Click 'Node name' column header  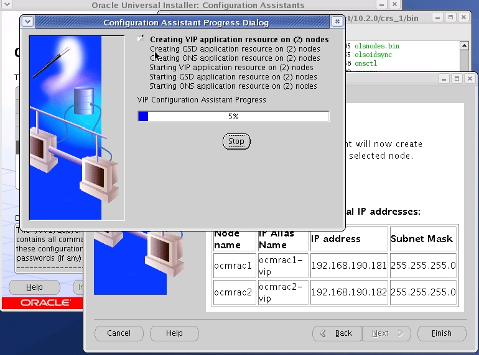(x=235, y=240)
